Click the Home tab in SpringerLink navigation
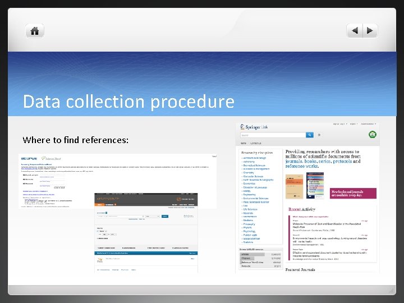The width and height of the screenshot is (404, 303). pos(243,143)
